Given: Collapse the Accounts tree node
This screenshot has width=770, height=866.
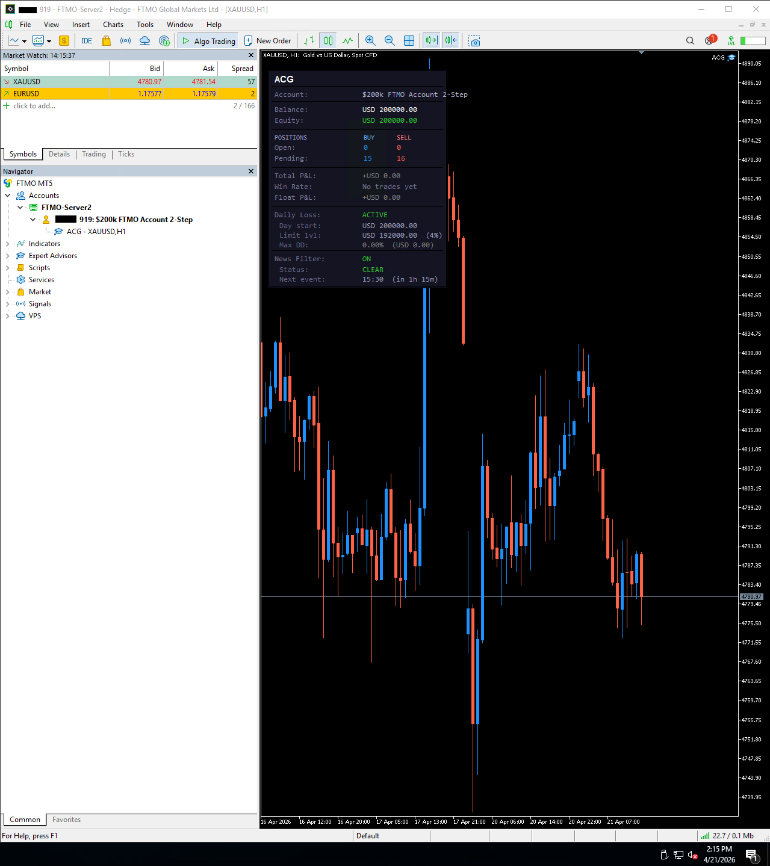Looking at the screenshot, I should (x=7, y=196).
